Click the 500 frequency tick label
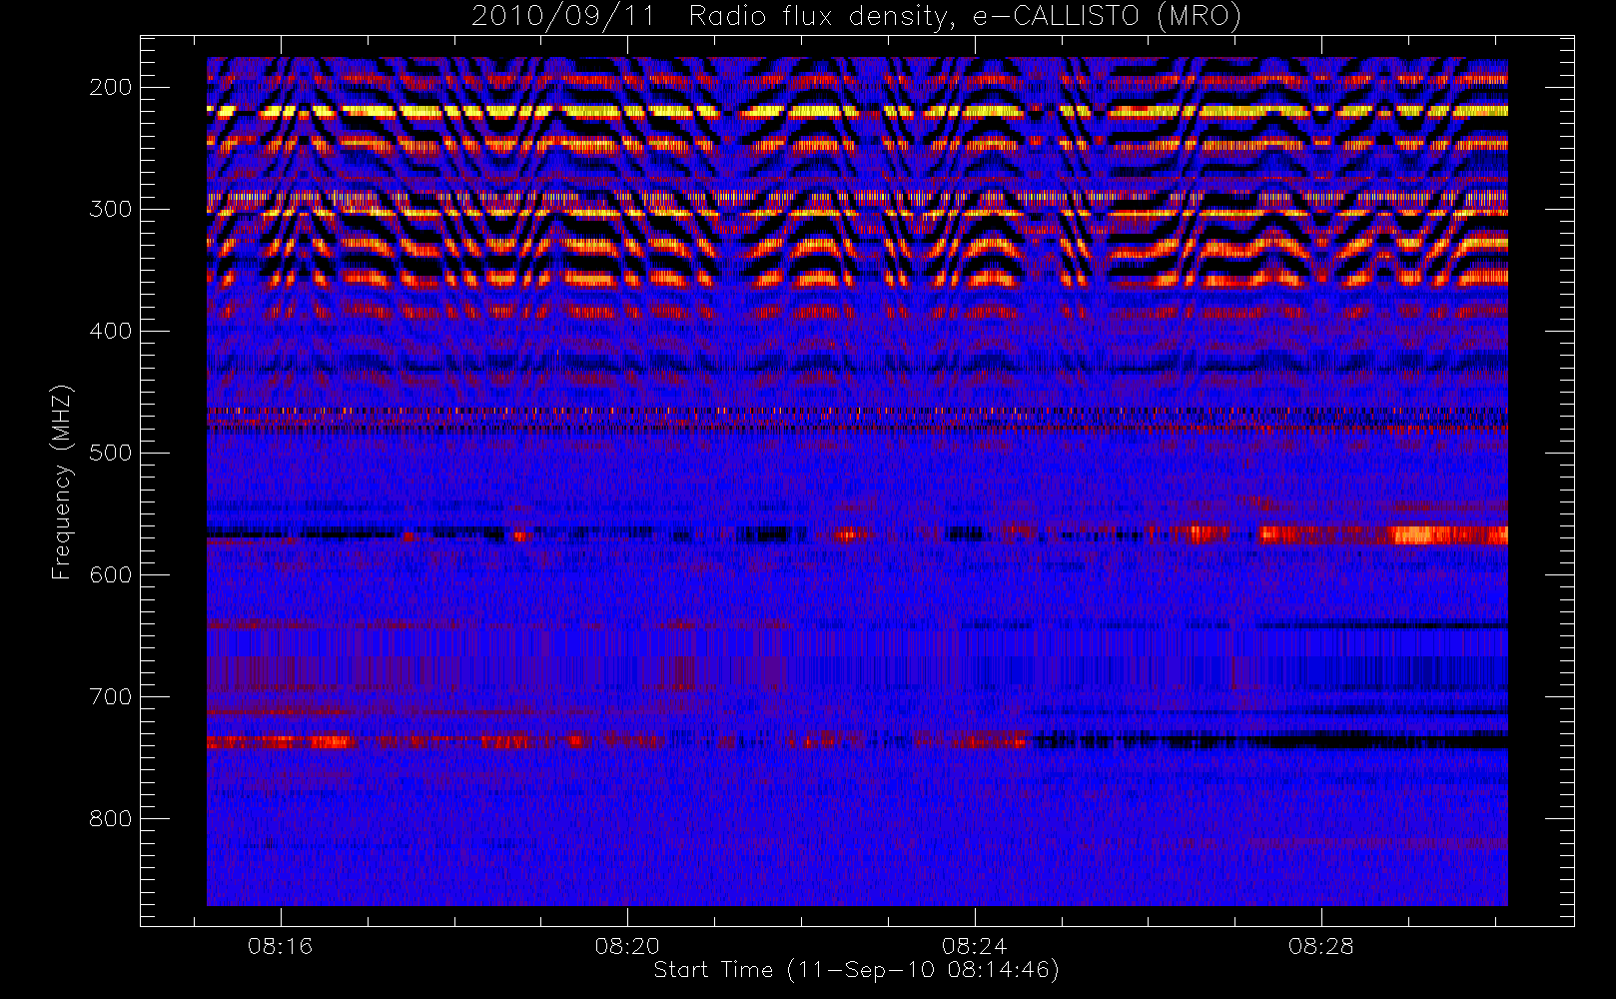Screen dimensions: 1616x999 click(x=111, y=453)
